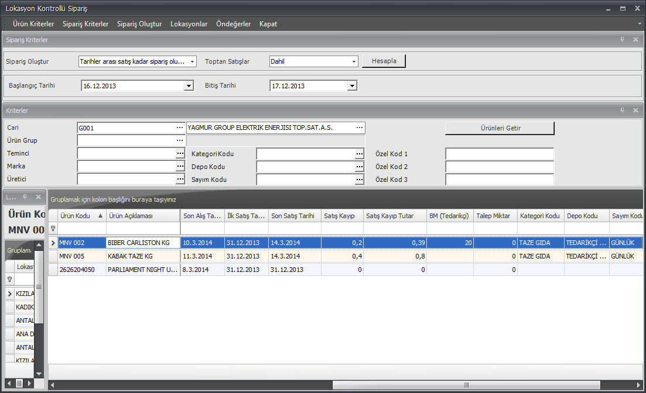Sort by Ürün Kodu column header
Screen dimensions: 646x393
[79, 216]
